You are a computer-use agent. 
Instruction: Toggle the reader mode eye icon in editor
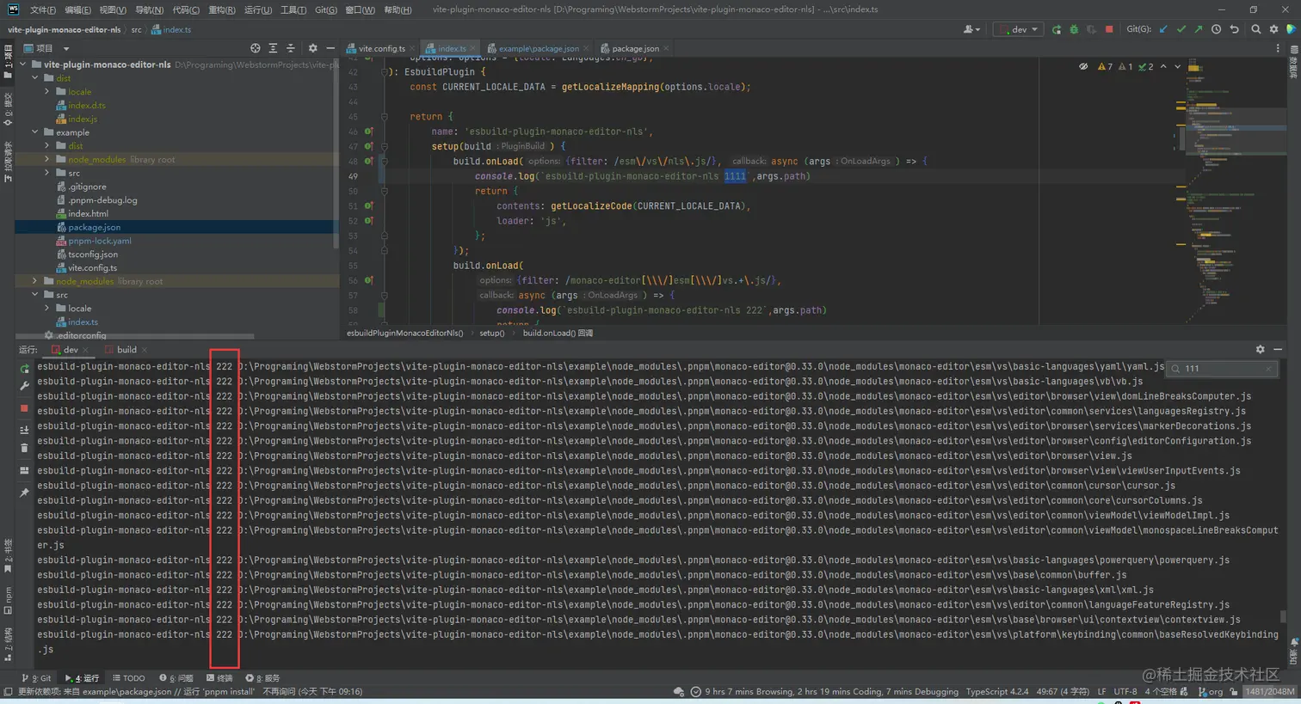1083,66
